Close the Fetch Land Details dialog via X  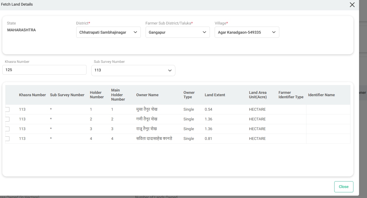(x=352, y=5)
